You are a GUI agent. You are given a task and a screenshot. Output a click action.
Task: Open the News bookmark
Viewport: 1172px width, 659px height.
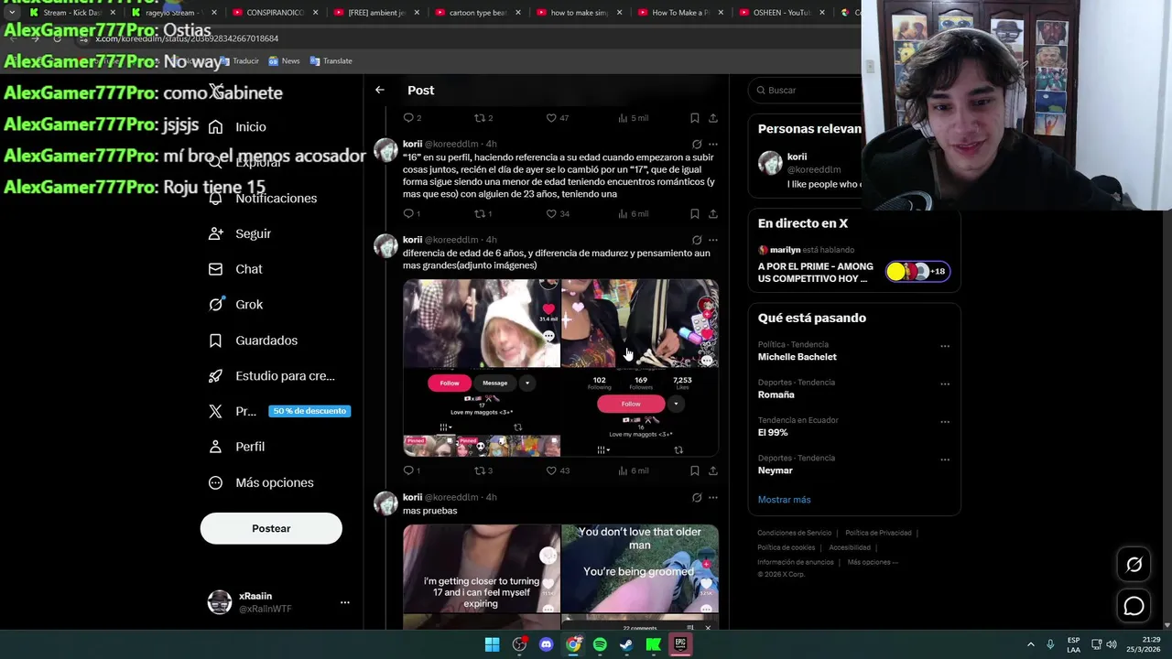(x=284, y=60)
